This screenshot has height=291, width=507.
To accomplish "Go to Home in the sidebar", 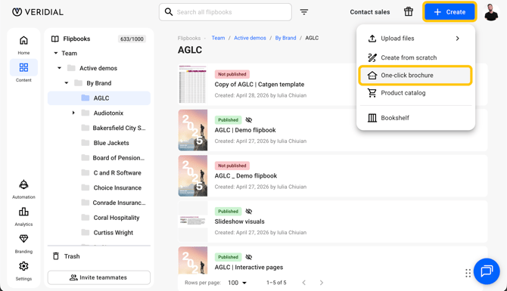I will pyautogui.click(x=23, y=45).
